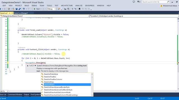Click the Undo arrow icon
Image resolution: width=179 pixels, height=100 pixels.
[x=23, y=9]
